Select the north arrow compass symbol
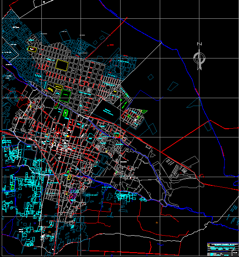 [199, 59]
